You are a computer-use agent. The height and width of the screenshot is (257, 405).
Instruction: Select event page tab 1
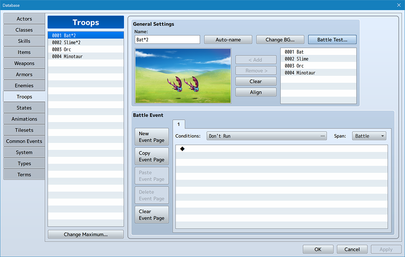click(179, 125)
